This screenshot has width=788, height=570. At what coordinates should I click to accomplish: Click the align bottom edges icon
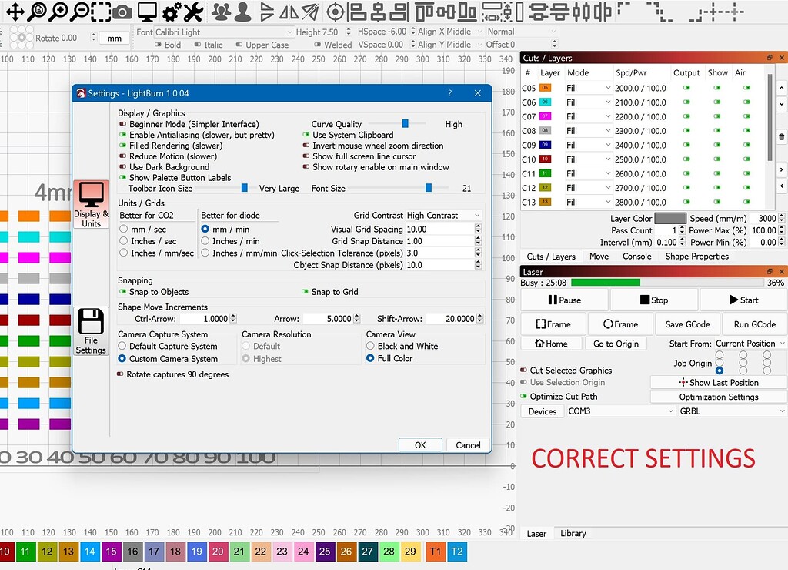(467, 12)
